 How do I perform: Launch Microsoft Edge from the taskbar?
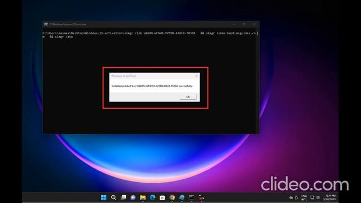tap(152, 197)
